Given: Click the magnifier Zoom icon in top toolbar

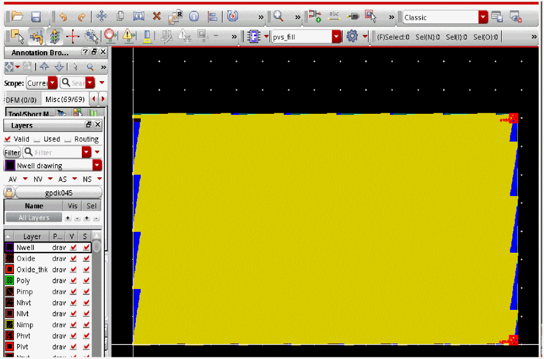Looking at the screenshot, I should pyautogui.click(x=278, y=17).
